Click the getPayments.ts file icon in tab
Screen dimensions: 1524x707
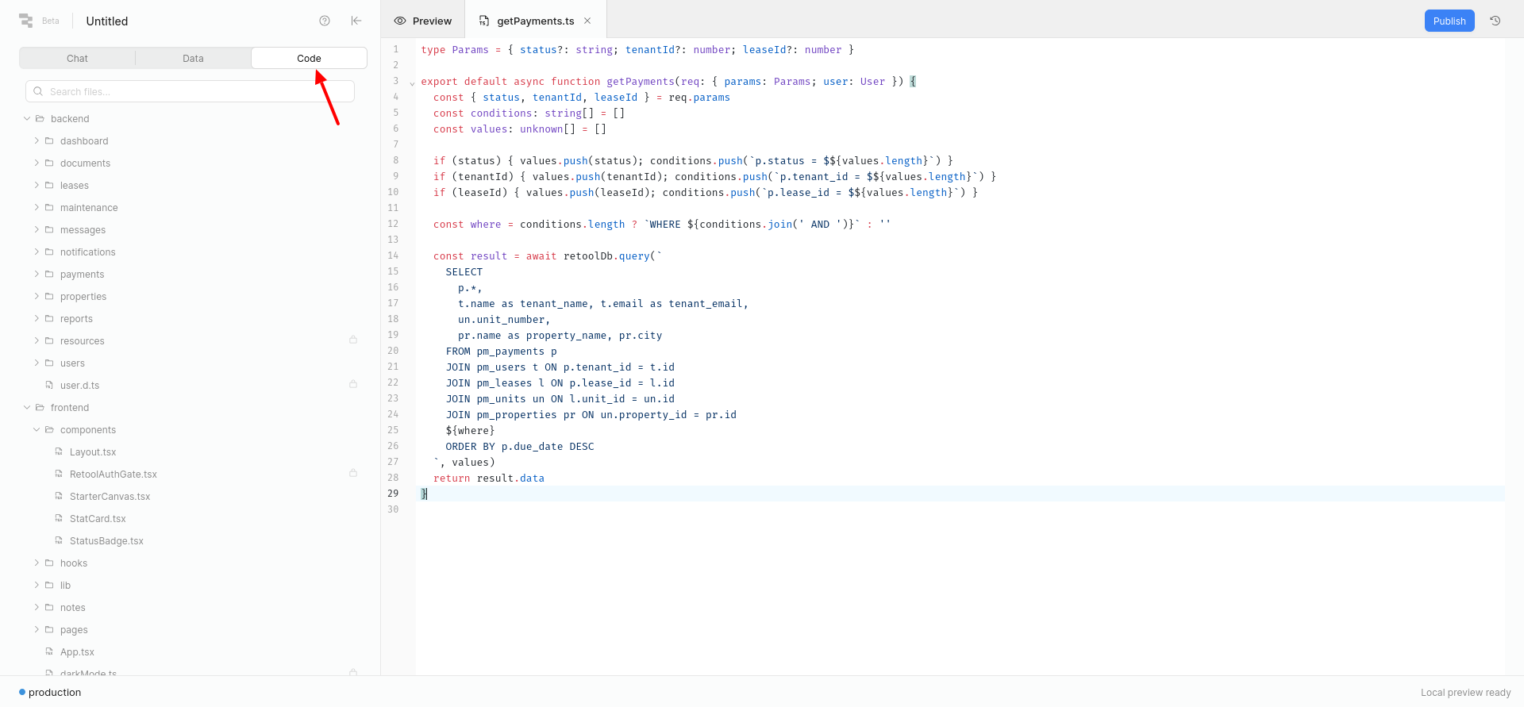[x=484, y=21]
